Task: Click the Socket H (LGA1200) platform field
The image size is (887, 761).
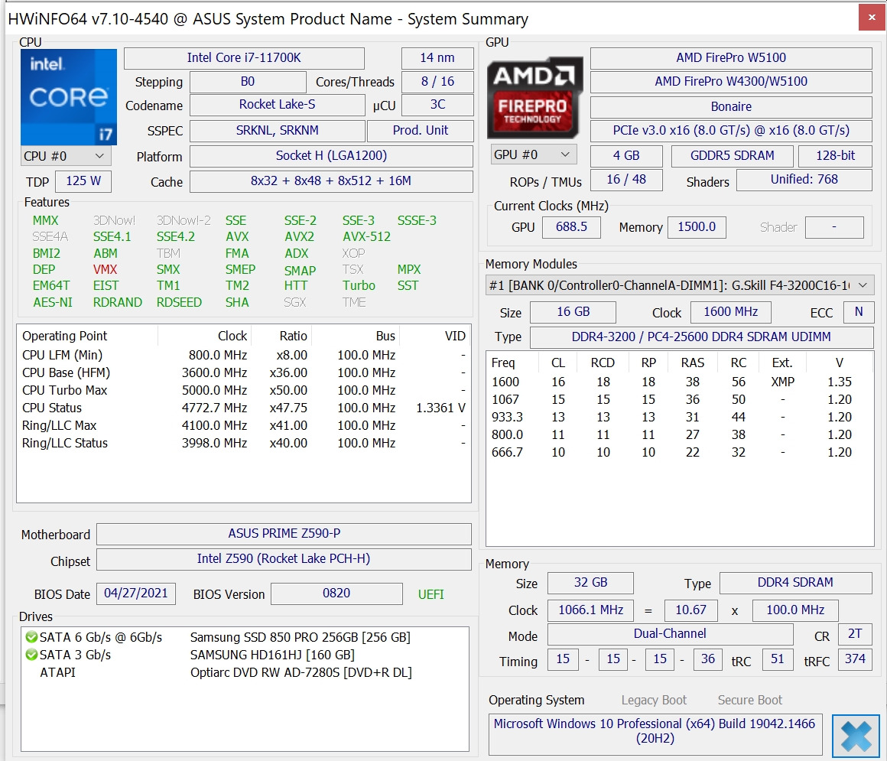Action: click(331, 155)
